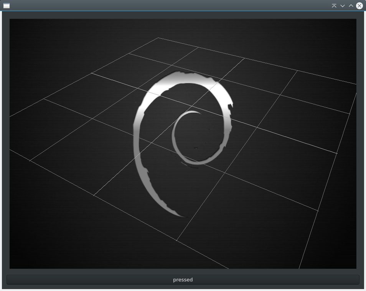Image resolution: width=366 pixels, height=291 pixels.
Task: Close the window with the X button
Action: (359, 6)
